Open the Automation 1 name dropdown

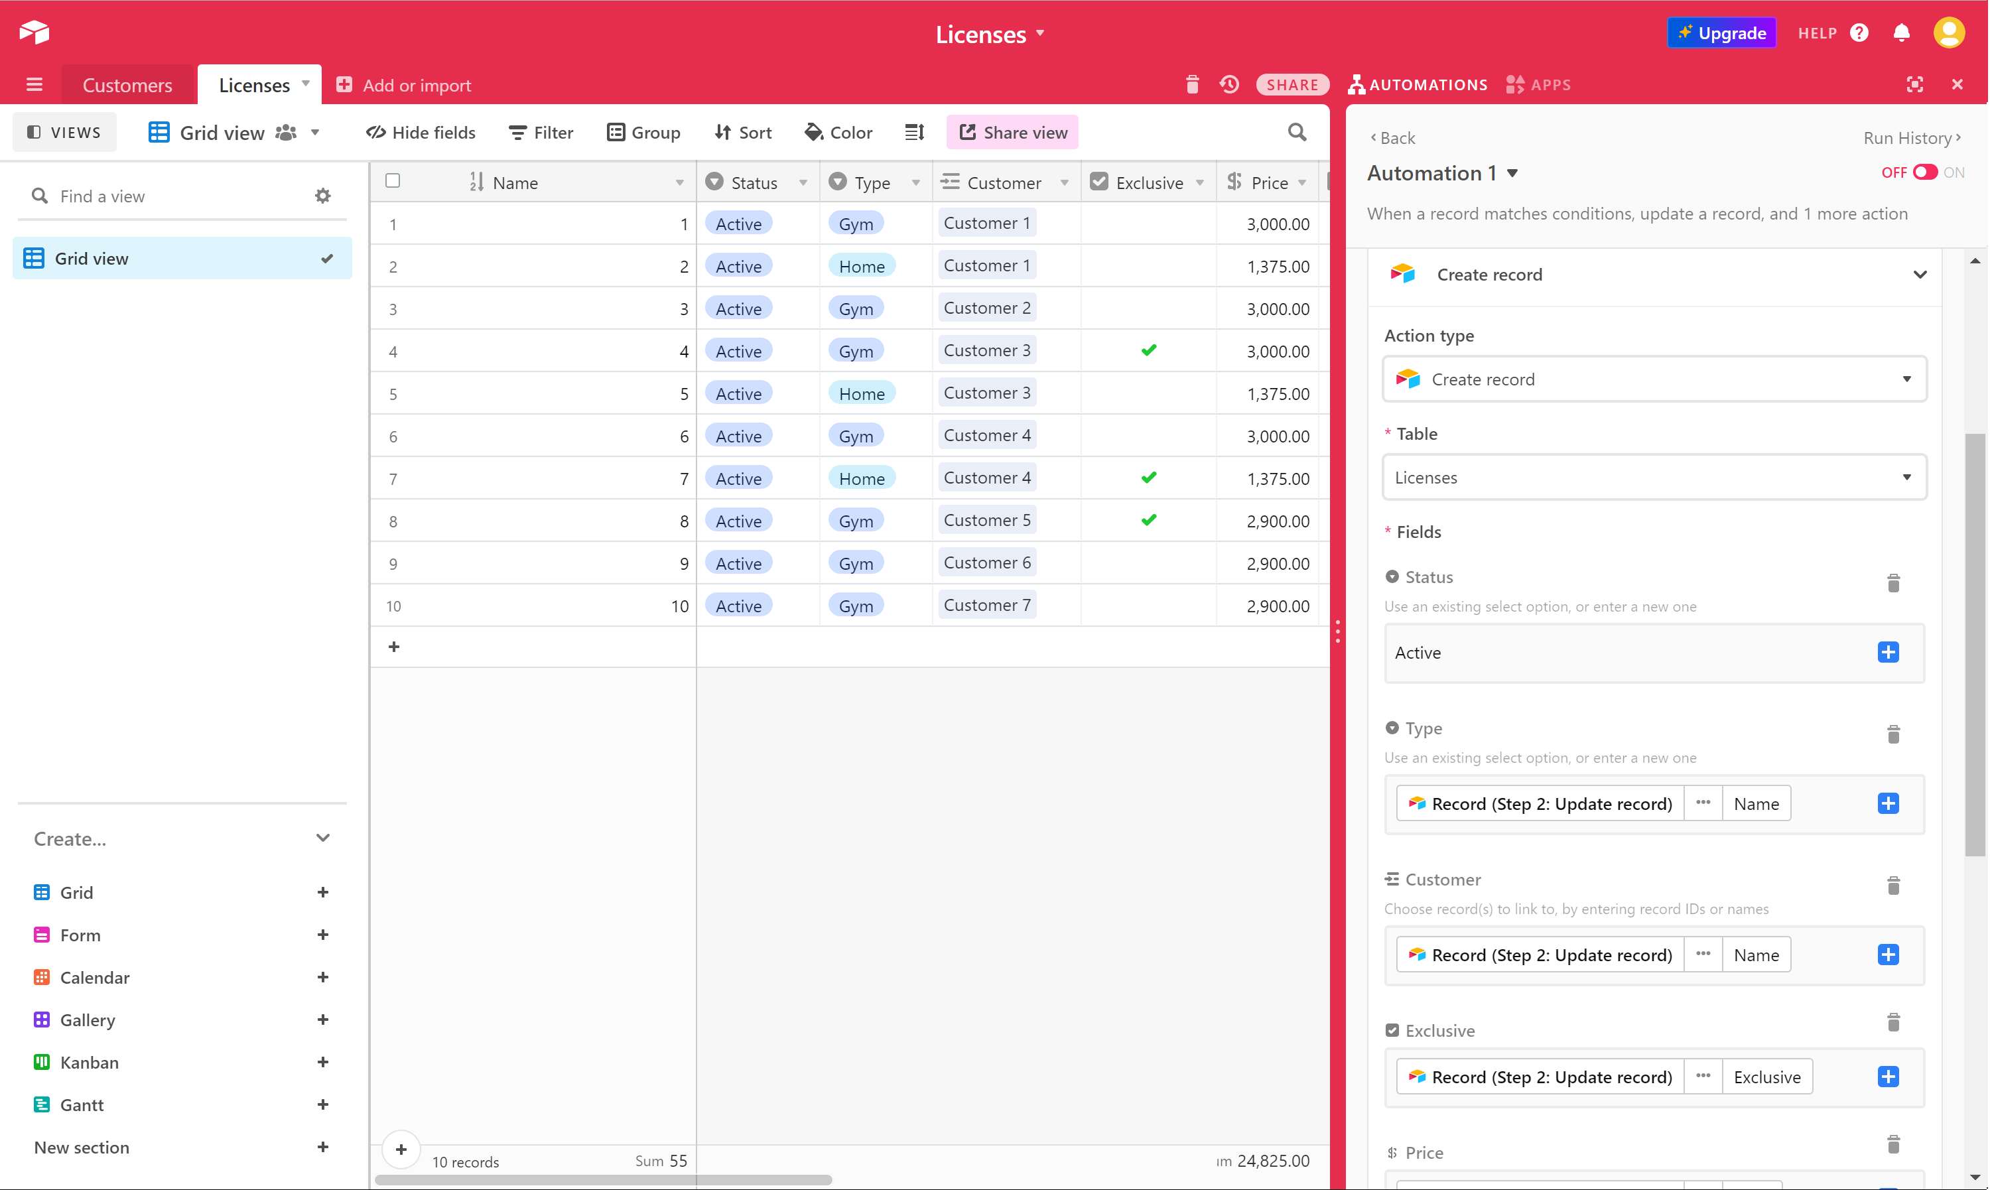point(1512,173)
